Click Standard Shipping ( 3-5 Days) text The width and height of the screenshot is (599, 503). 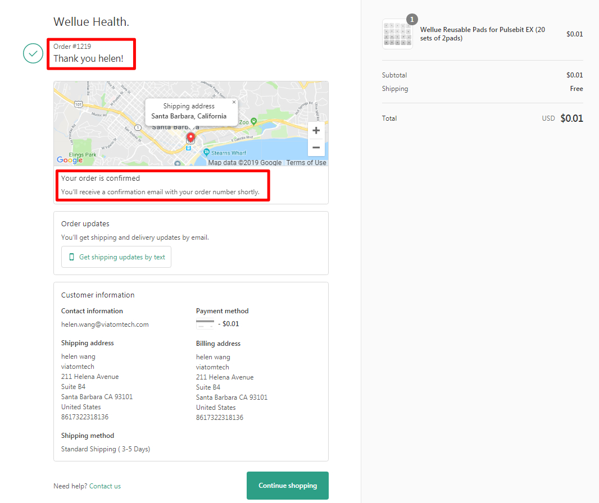[106, 449]
